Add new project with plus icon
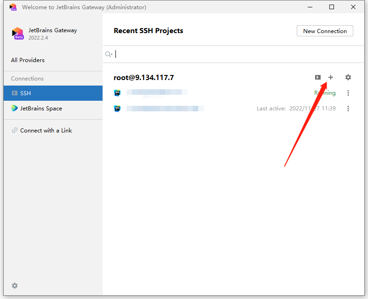Screen dimensions: 368x299 [x=331, y=77]
